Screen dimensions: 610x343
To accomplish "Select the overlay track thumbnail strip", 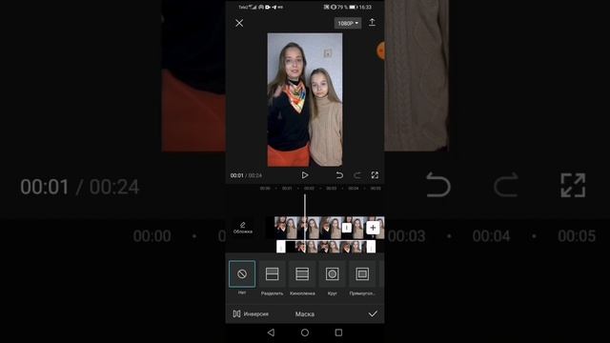I will coord(326,247).
